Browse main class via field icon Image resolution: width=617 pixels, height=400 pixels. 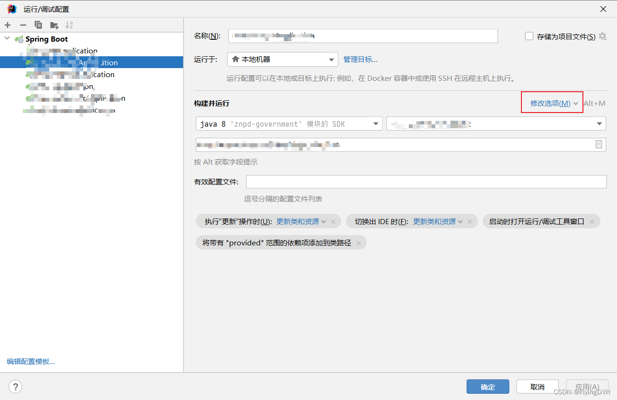pos(599,144)
